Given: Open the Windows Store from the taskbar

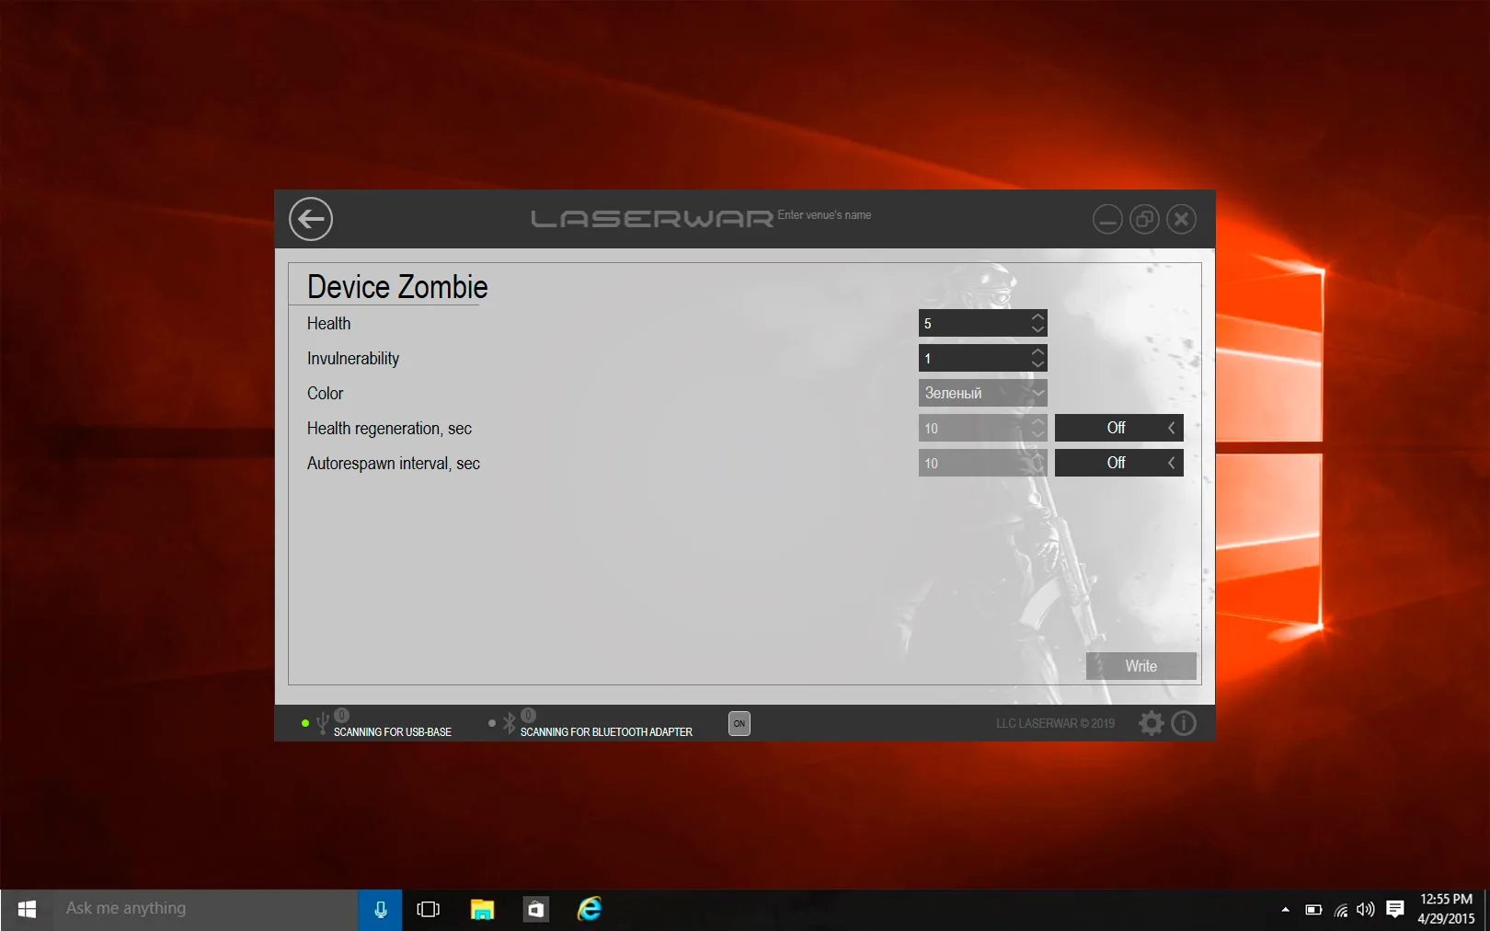Looking at the screenshot, I should click(x=535, y=910).
